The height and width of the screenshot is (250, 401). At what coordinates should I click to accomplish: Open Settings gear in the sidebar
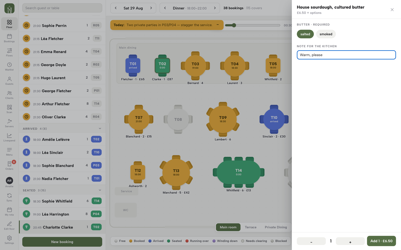tap(9, 240)
